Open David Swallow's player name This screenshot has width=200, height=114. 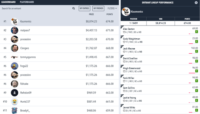130,58
